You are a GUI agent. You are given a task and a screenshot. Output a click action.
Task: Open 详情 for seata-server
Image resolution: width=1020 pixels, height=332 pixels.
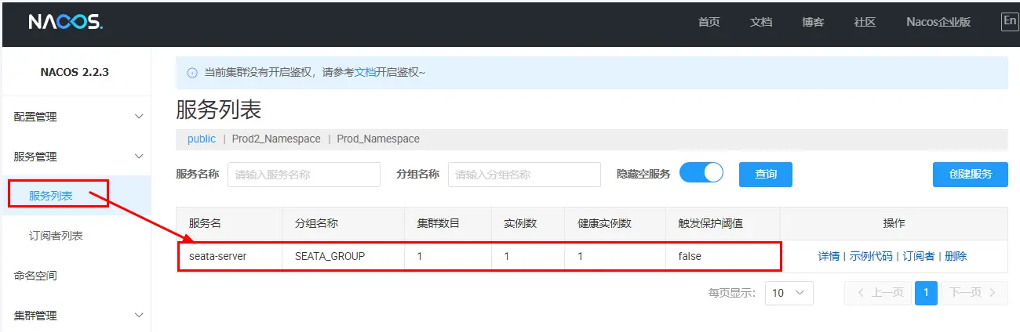(829, 256)
